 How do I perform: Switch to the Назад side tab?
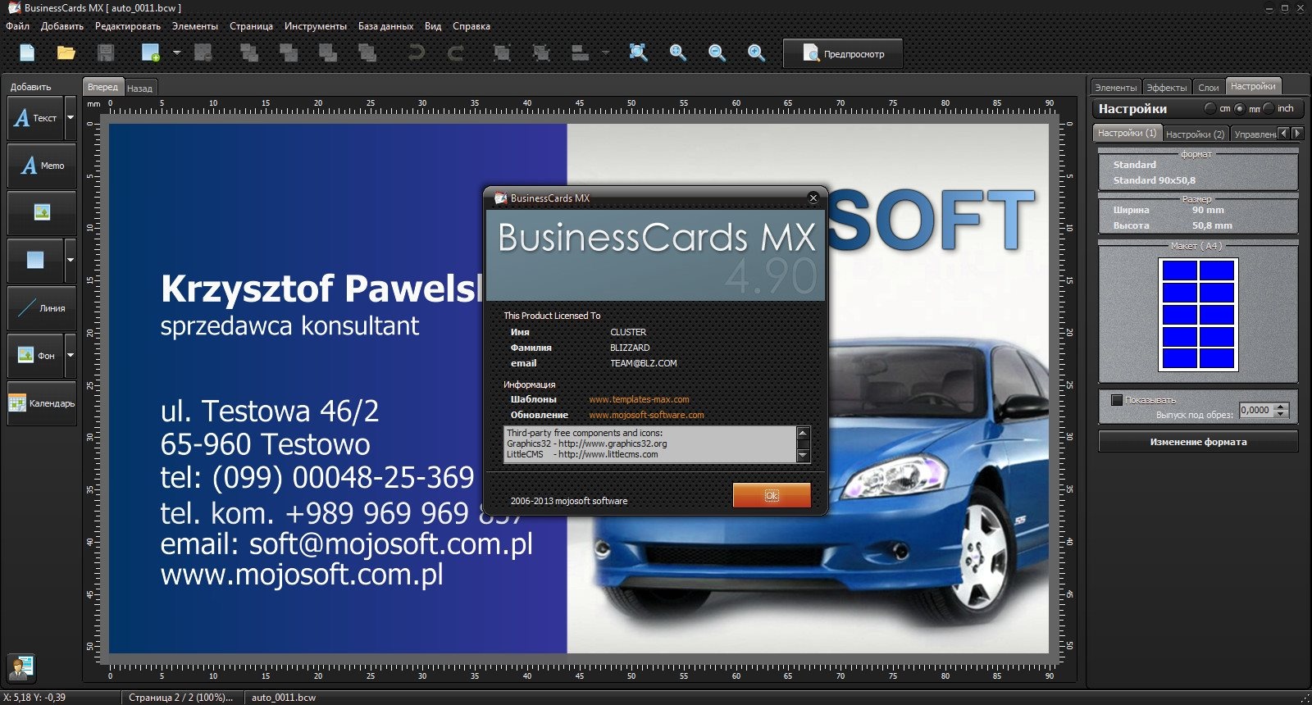click(140, 88)
